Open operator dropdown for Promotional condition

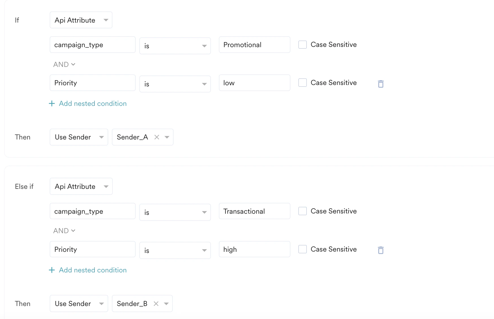[x=175, y=46]
